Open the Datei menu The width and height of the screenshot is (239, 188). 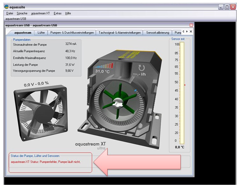click(10, 13)
